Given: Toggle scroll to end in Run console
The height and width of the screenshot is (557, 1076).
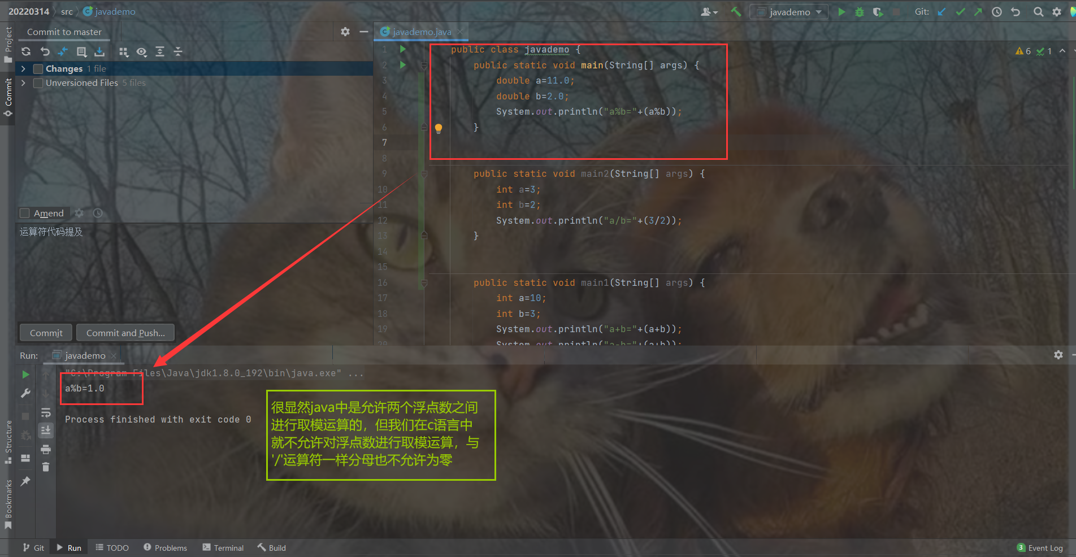Looking at the screenshot, I should [46, 430].
